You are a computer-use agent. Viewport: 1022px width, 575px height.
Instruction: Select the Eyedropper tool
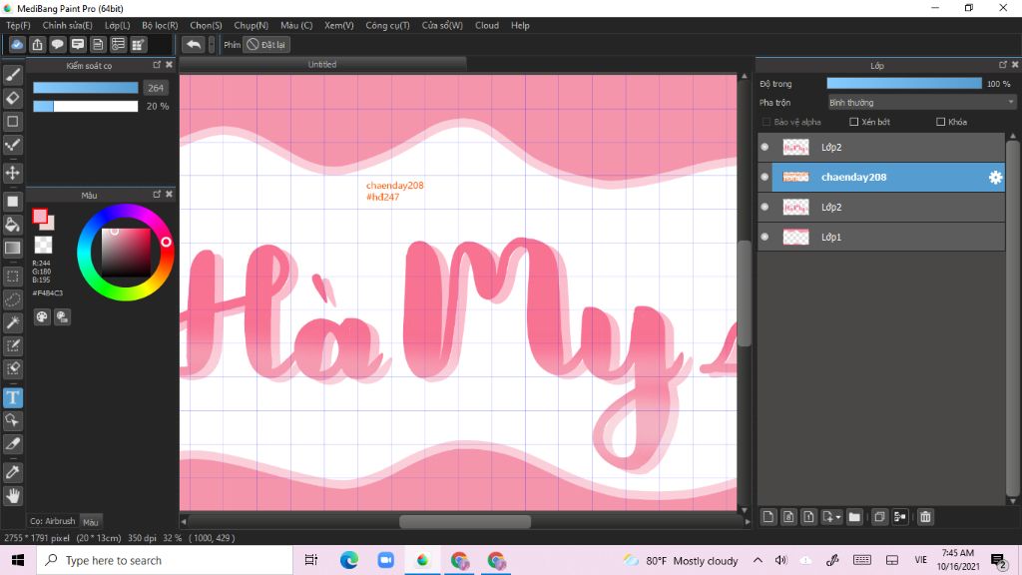point(12,472)
